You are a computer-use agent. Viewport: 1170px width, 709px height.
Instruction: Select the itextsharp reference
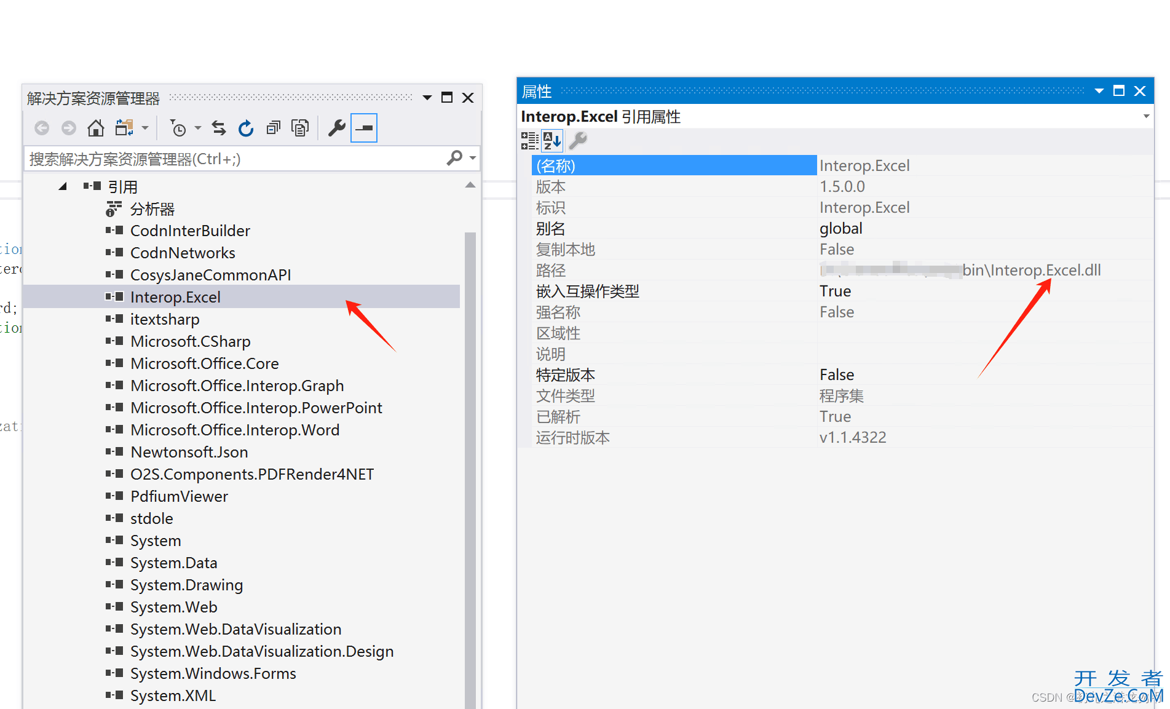(x=165, y=319)
